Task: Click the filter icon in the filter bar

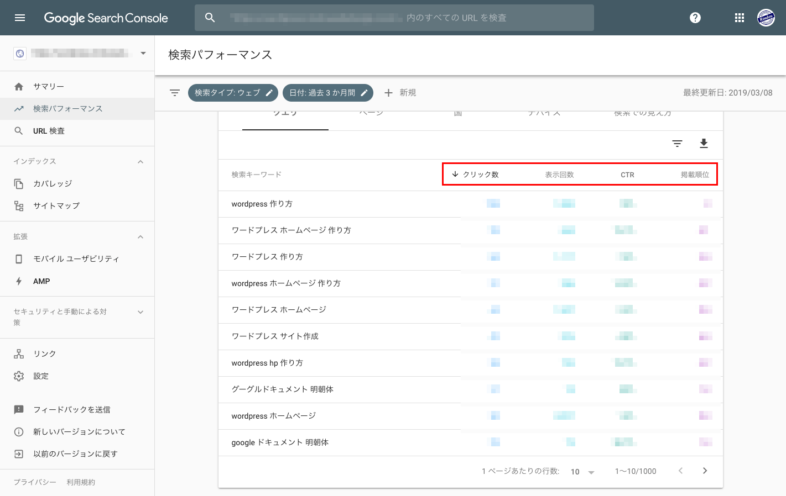Action: point(175,93)
